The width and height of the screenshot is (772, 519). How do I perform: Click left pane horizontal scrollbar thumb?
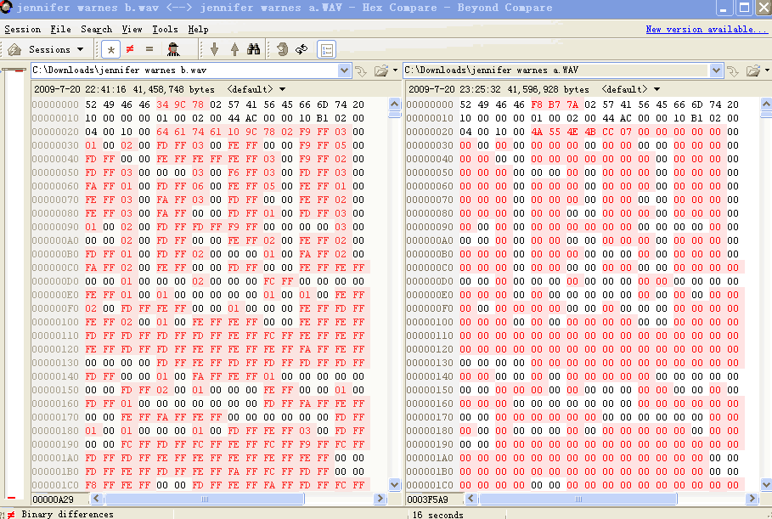tap(205, 499)
